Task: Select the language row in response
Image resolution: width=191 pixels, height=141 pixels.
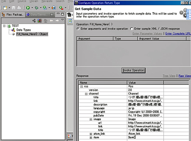Action: (134, 108)
